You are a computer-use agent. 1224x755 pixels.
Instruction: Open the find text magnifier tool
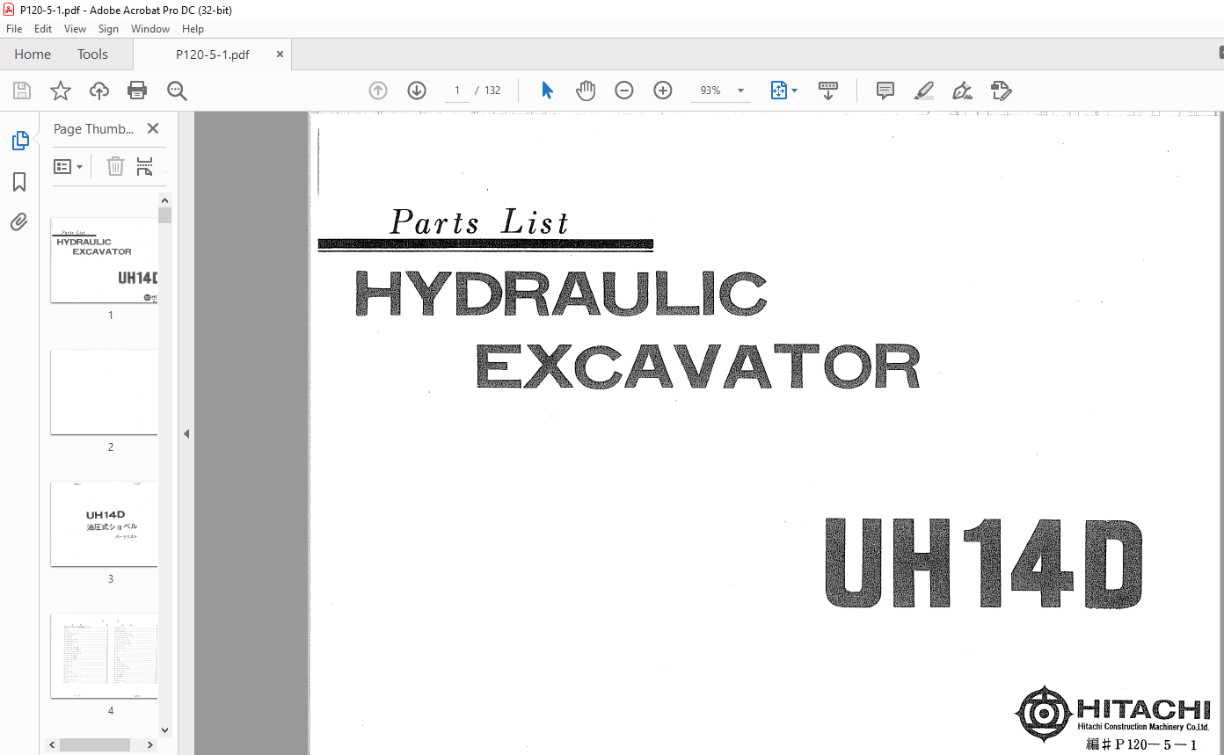click(177, 91)
